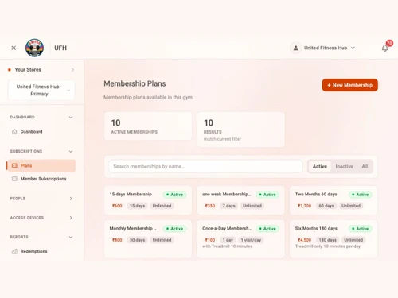Viewport: 398px width, 298px height.
Task: Click Active badge on Six Months plan
Action: (x=361, y=229)
